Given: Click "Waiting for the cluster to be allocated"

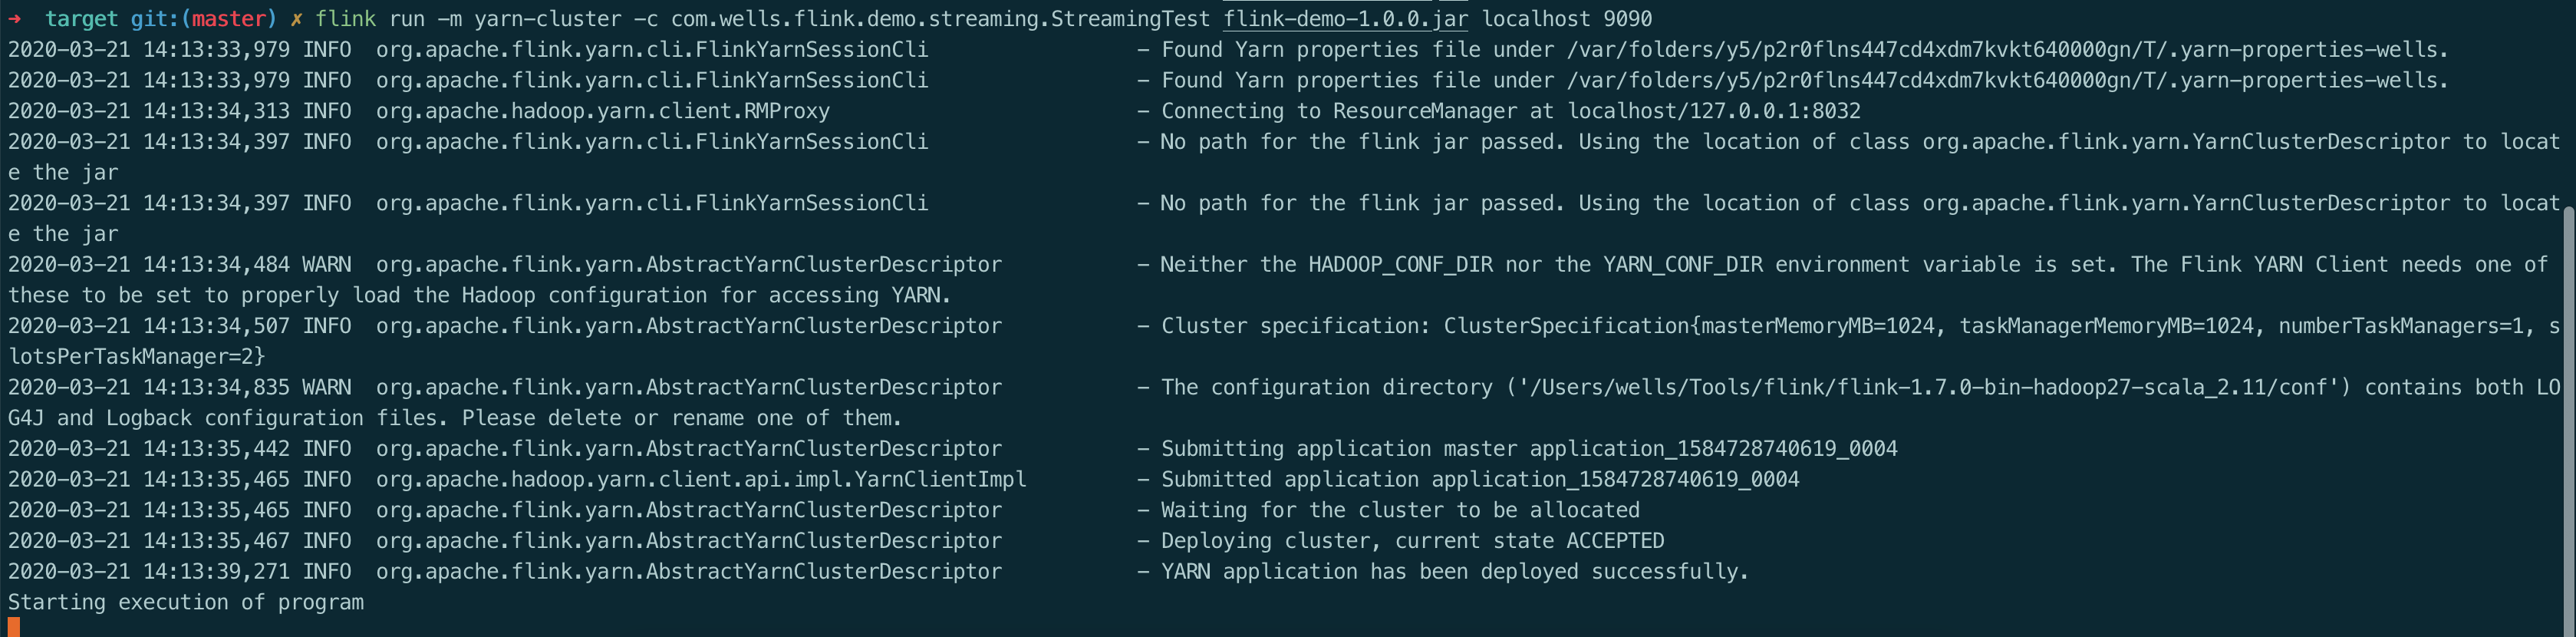Looking at the screenshot, I should [1400, 510].
